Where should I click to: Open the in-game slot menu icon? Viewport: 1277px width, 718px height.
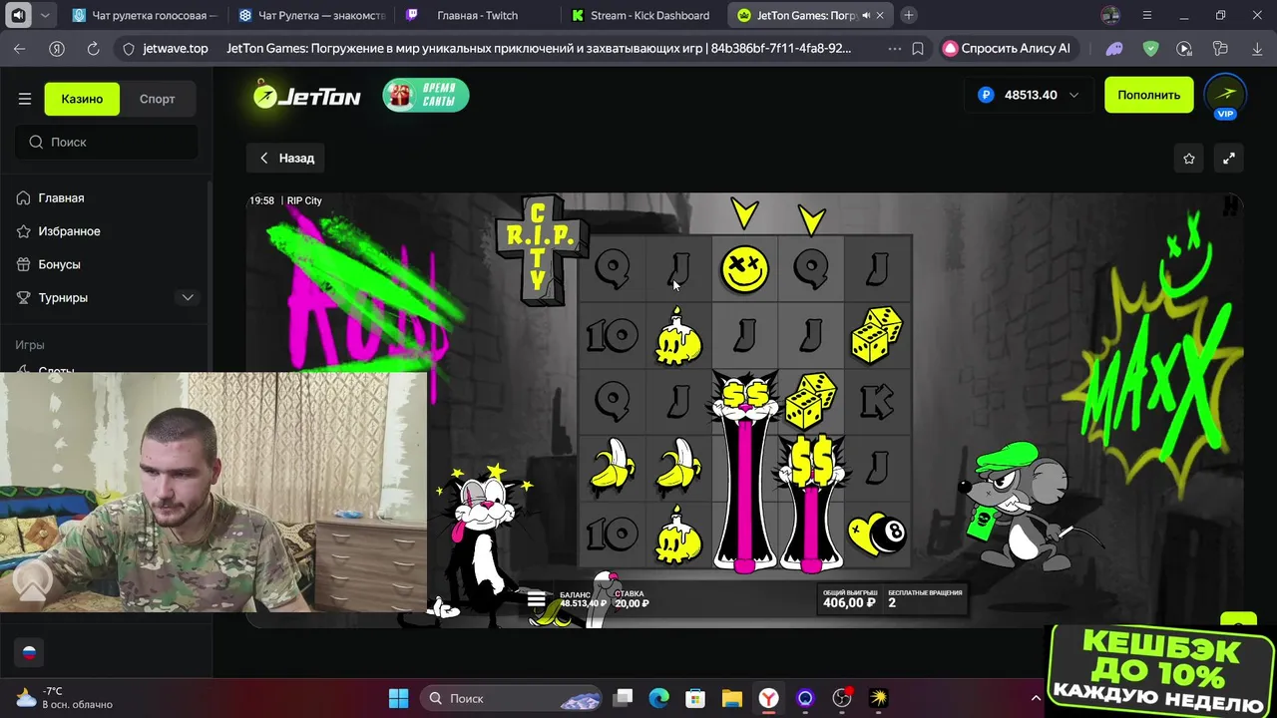click(537, 598)
